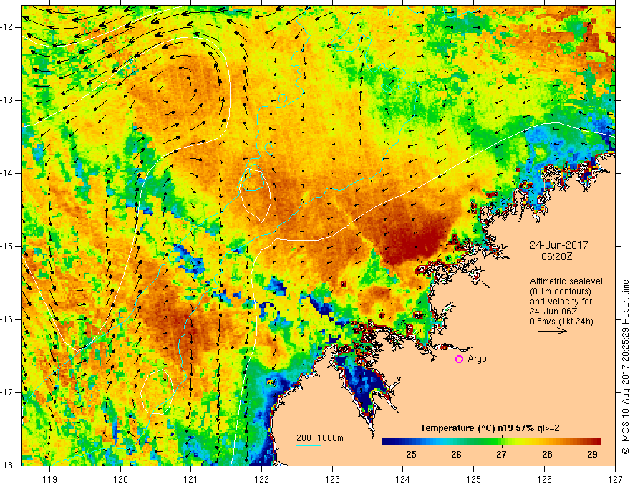The image size is (630, 487).
Task: Click the '26' color bar label
Action: coord(456,455)
